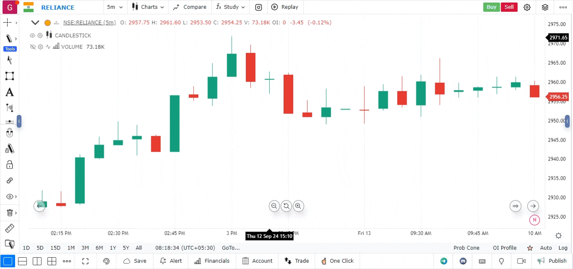Select the Text annotation tool
Viewport: 573px width, 269px height.
[x=9, y=92]
